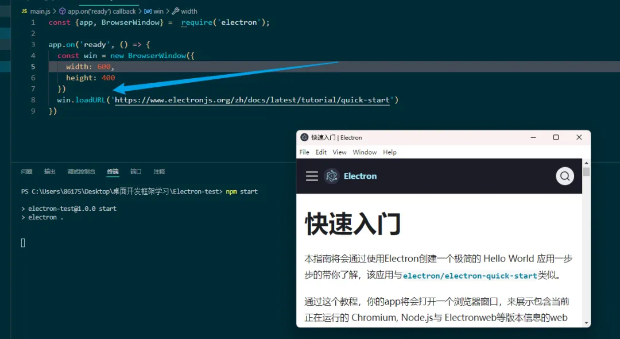
Task: Click the app icon in the Electron window title bar
Action: [304, 137]
